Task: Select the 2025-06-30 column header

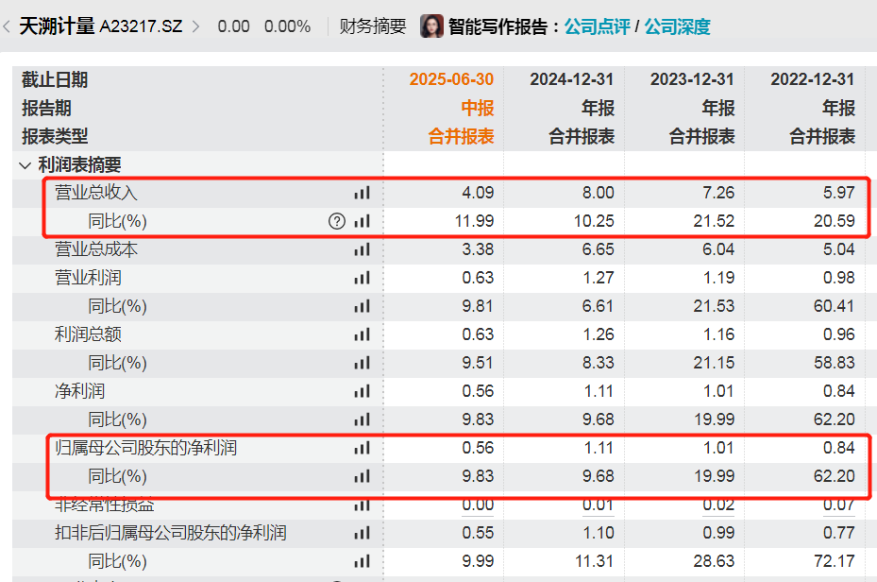Action: [x=452, y=79]
